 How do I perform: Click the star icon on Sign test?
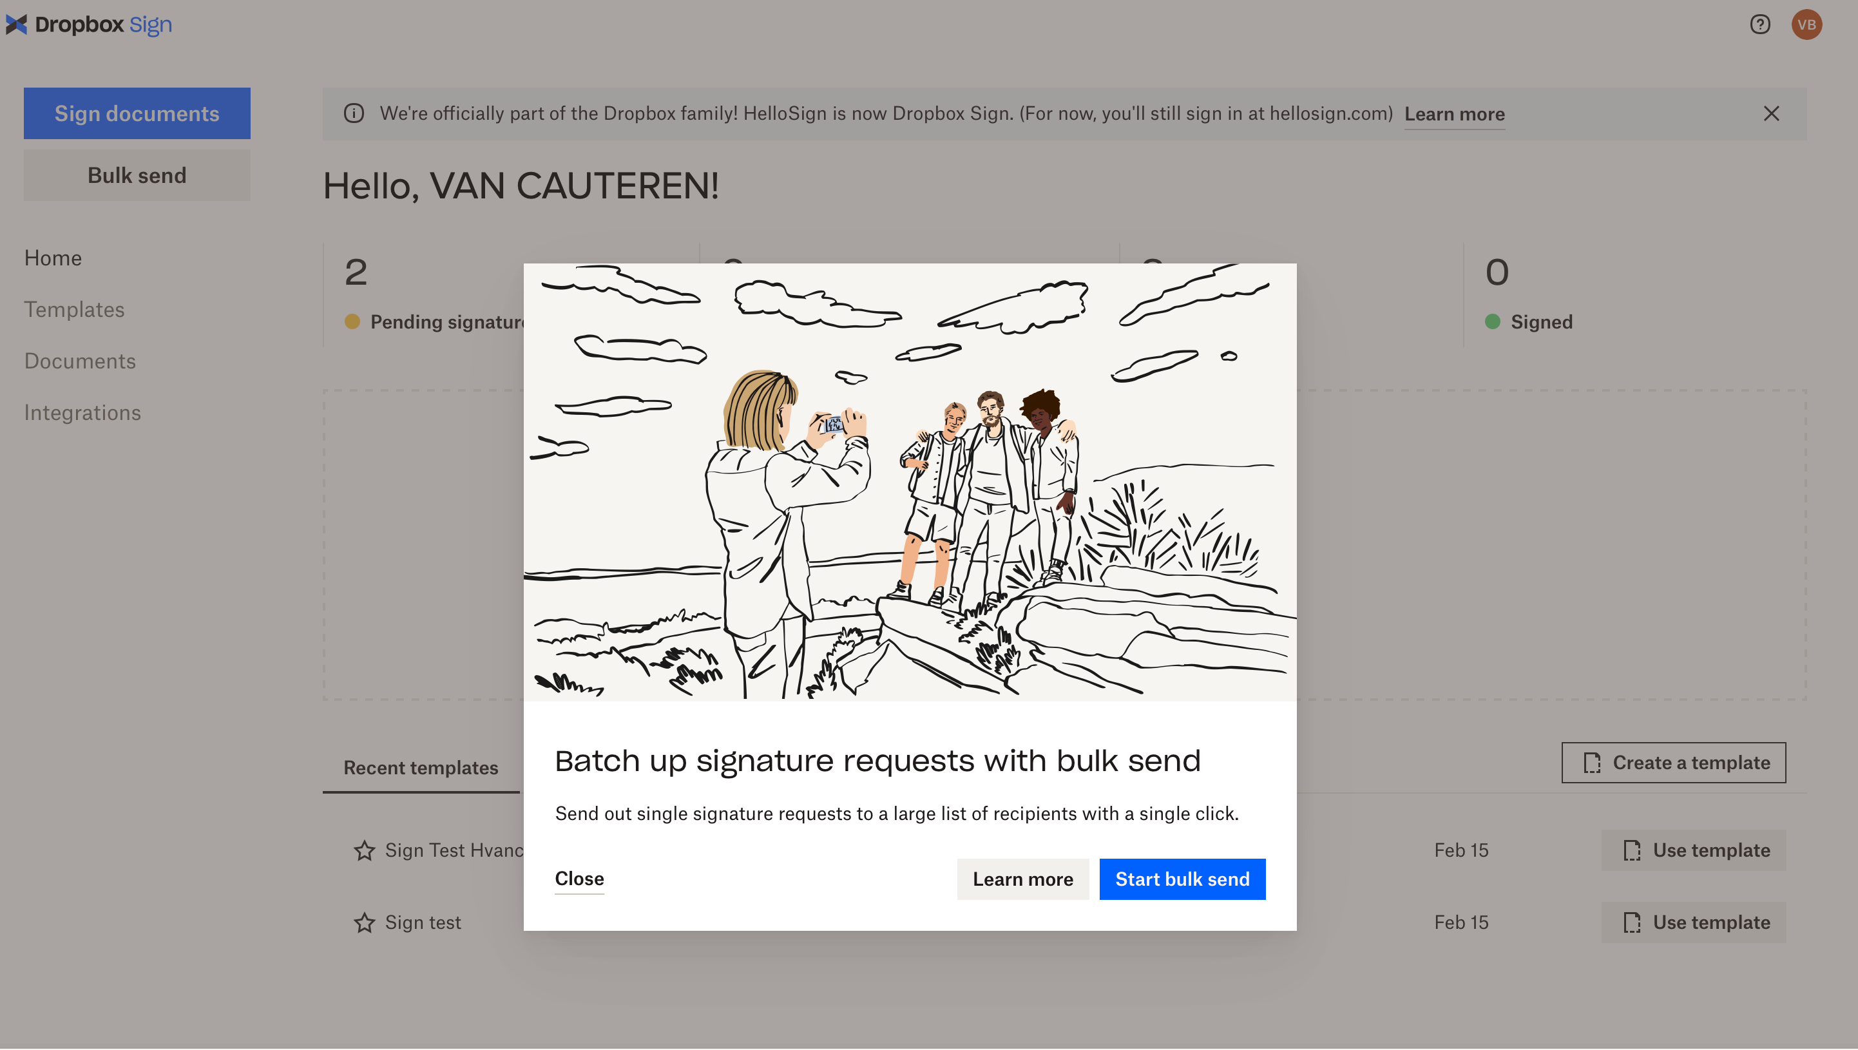coord(365,922)
